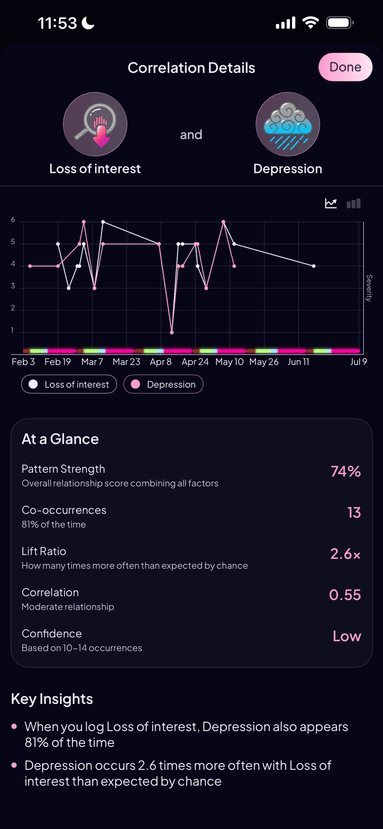Tap the Loss of interest label
Viewport: 383px width, 829px height.
click(95, 169)
